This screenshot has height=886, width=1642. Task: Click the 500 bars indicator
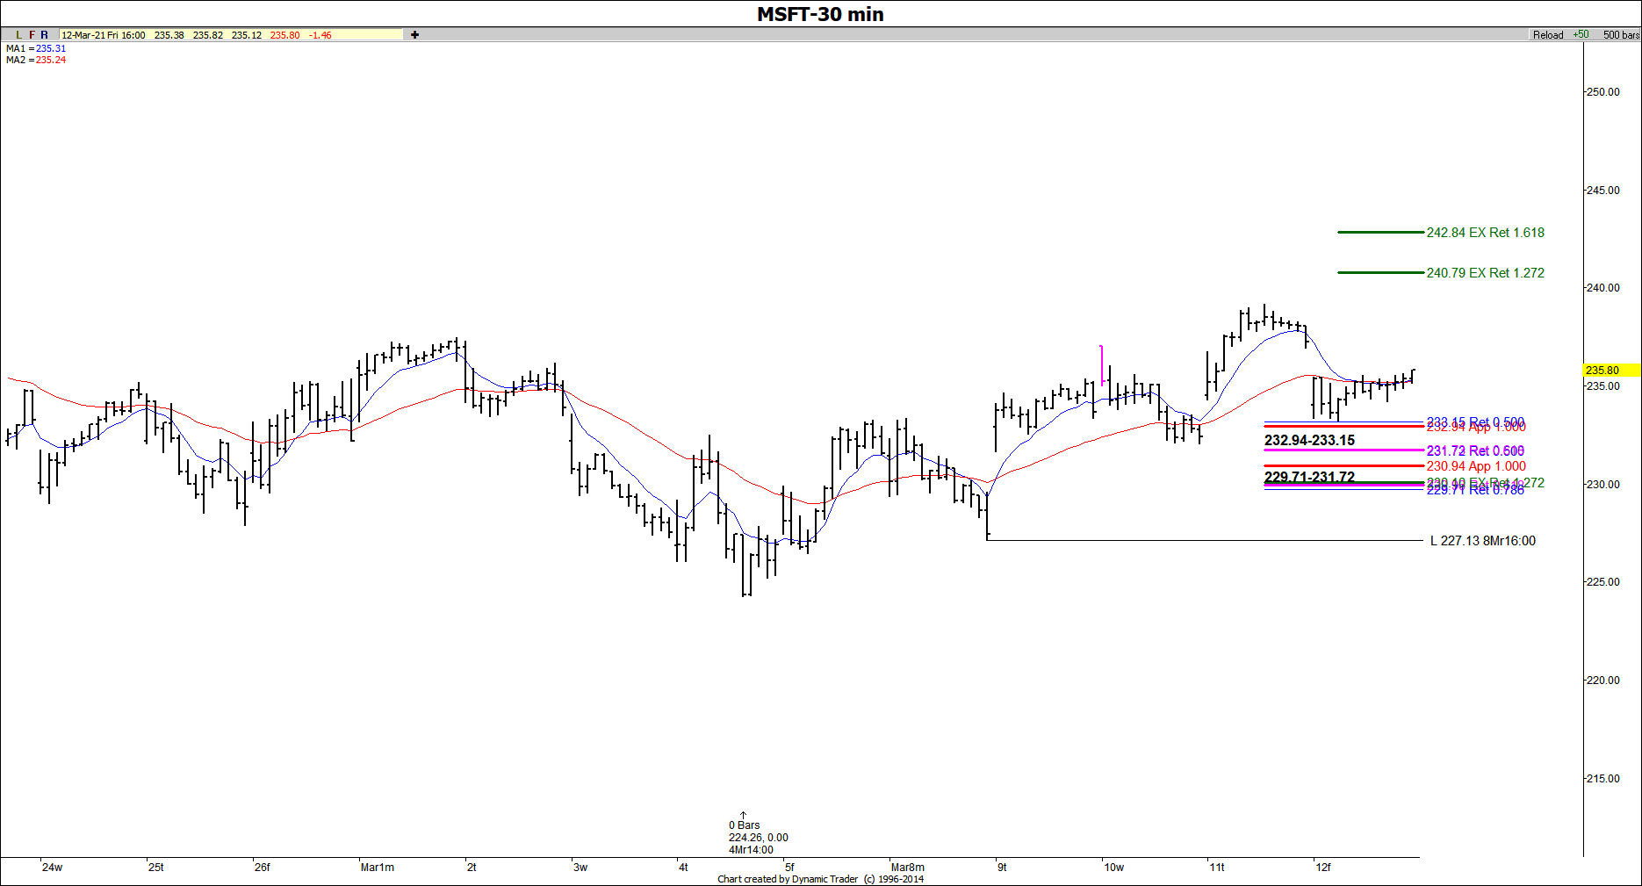point(1620,35)
